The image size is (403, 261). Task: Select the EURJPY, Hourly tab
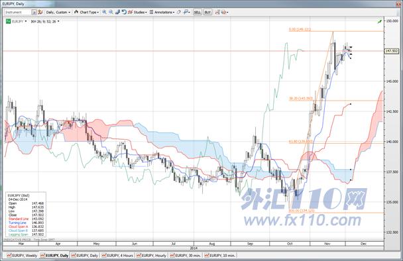click(x=152, y=255)
